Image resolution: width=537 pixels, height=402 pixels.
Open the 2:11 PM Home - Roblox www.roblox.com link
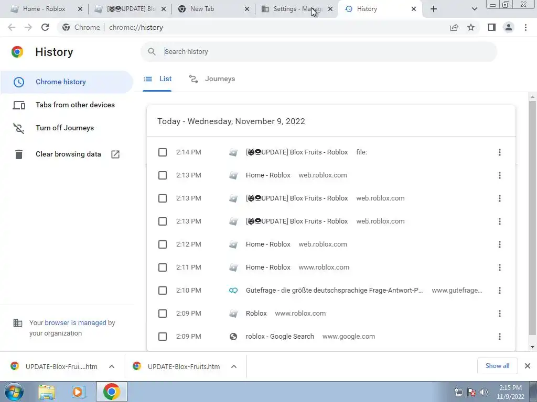click(268, 267)
